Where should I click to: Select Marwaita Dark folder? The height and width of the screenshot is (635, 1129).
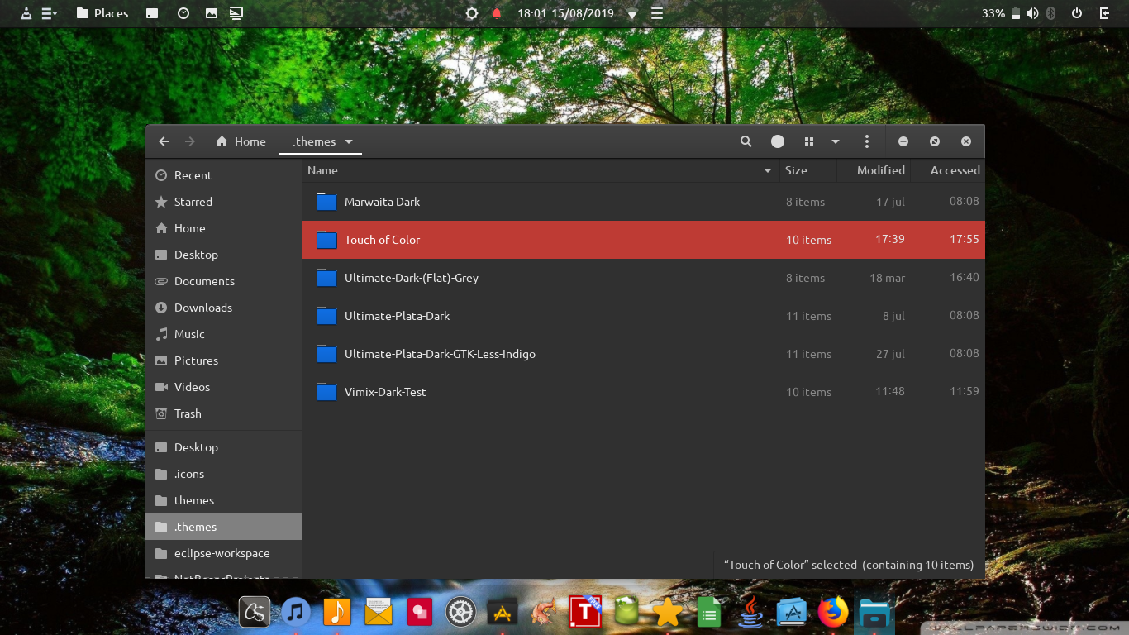(x=644, y=202)
